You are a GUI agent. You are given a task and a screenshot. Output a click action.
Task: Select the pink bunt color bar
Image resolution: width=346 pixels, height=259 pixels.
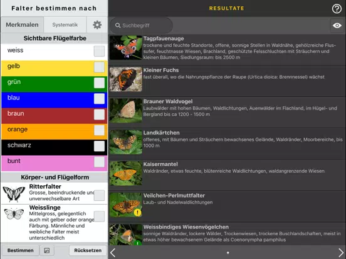tap(55, 163)
